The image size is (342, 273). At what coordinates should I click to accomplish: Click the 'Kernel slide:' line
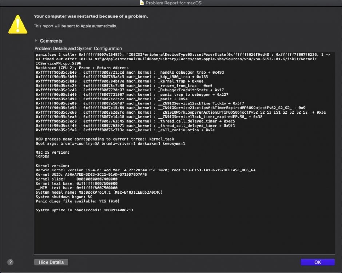click(x=76, y=179)
